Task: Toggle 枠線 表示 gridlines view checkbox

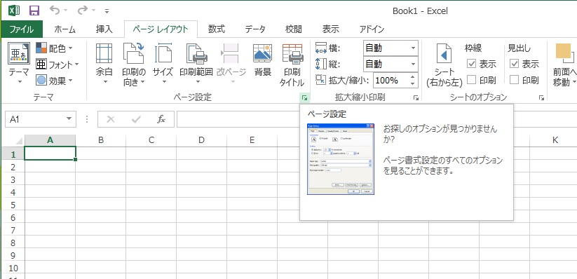Action: pos(471,64)
